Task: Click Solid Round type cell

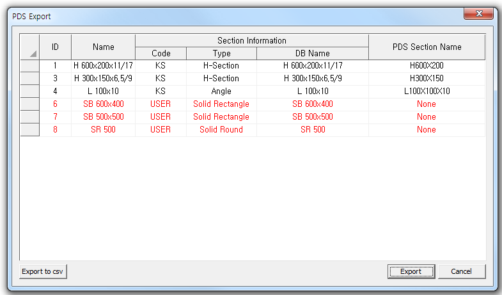Action: (221, 130)
